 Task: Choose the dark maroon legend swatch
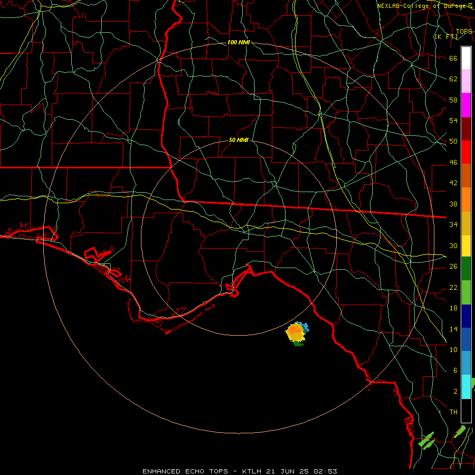tap(466, 129)
